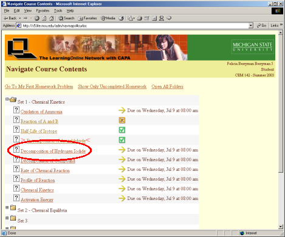Click the Open All Folders link
285x237 pixels.
tap(167, 87)
